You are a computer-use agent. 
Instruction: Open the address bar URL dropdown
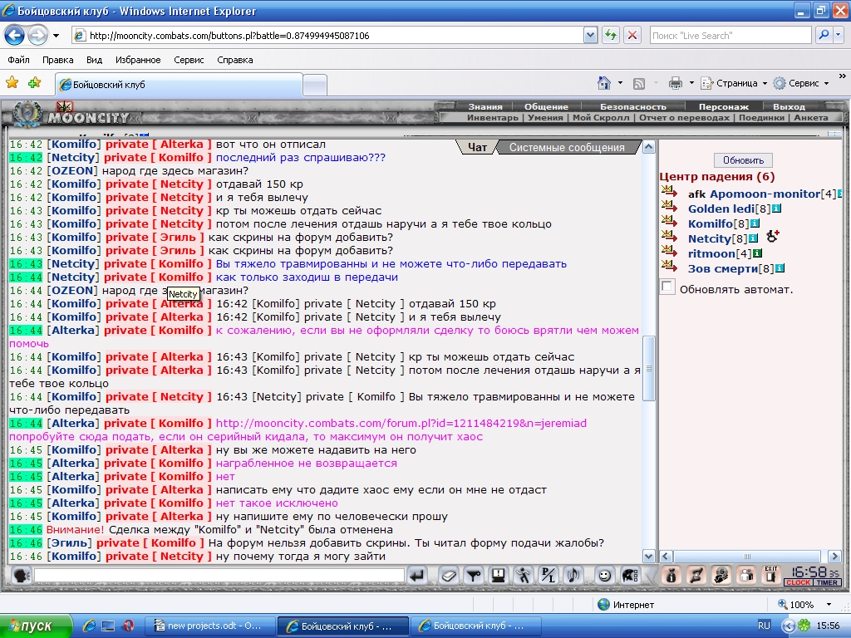(591, 35)
